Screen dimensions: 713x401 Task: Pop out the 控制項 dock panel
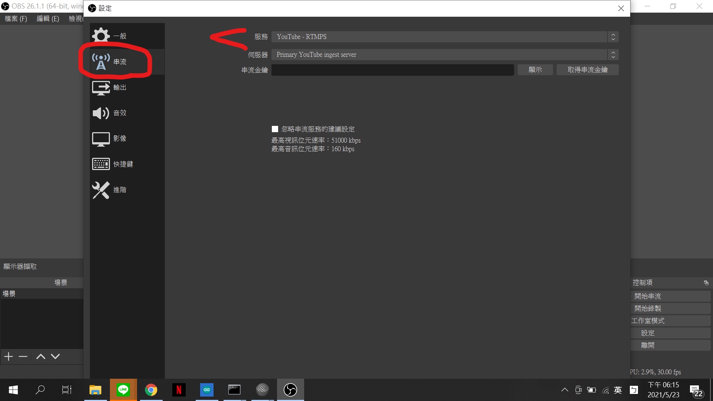[706, 283]
